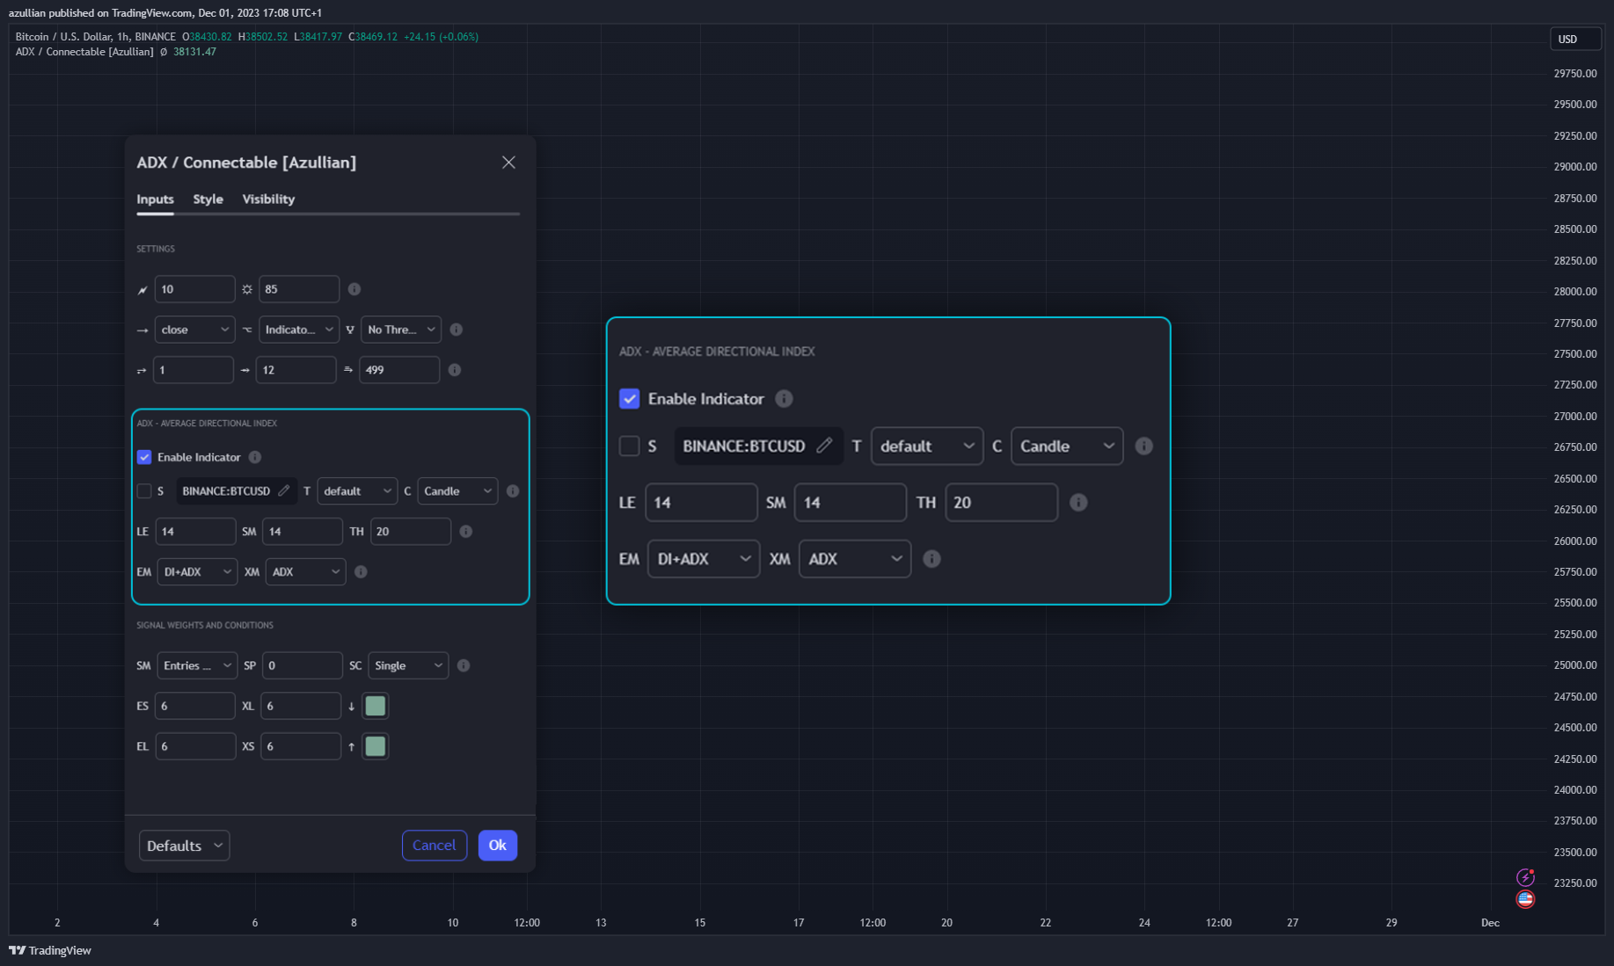Click the Ok button
The image size is (1614, 966).
498,846
